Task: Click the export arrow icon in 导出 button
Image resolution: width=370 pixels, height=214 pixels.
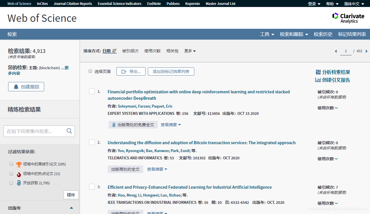Action: (124, 72)
